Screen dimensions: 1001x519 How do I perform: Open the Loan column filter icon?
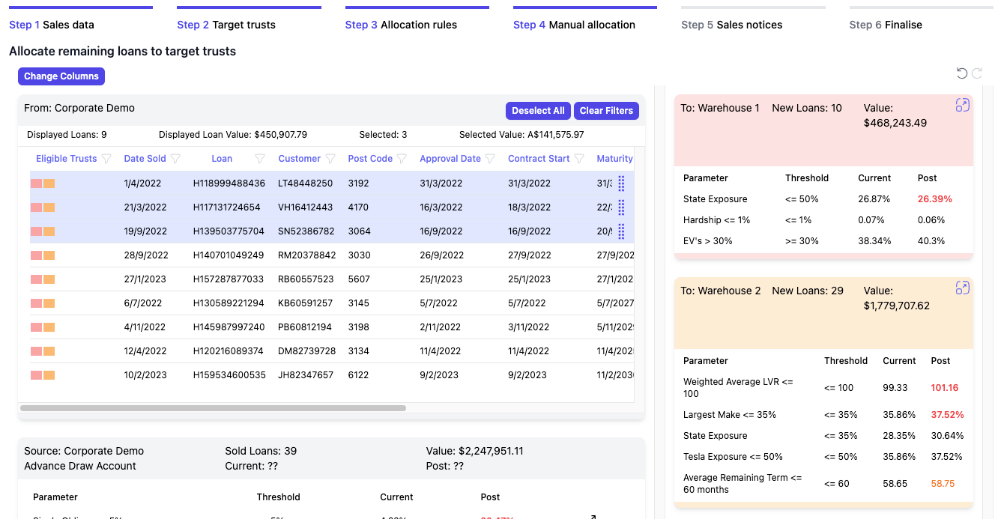click(260, 159)
